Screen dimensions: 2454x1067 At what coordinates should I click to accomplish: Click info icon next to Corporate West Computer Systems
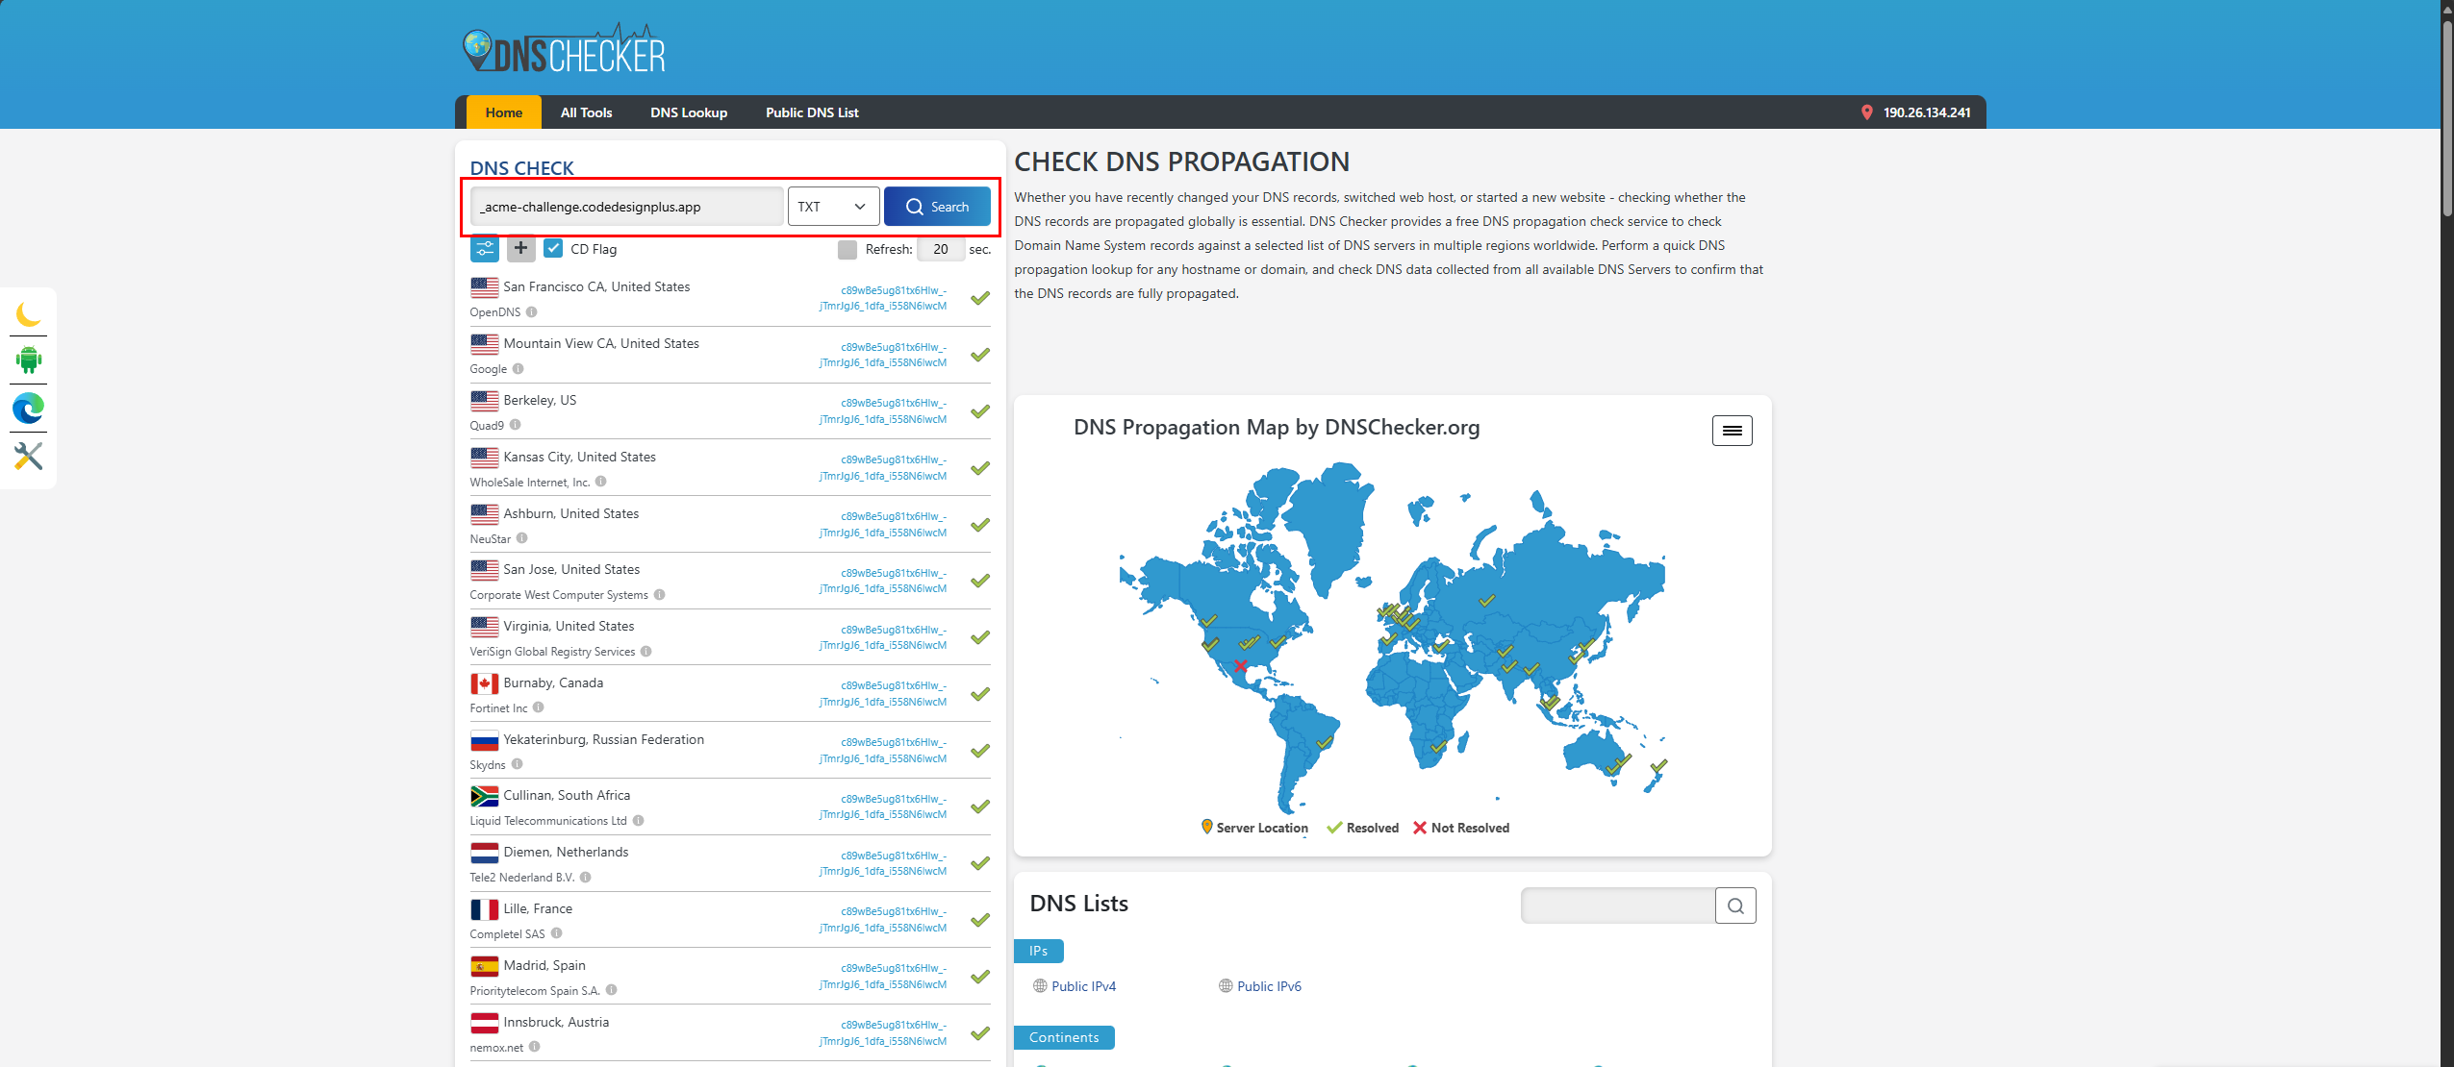pyautogui.click(x=659, y=594)
